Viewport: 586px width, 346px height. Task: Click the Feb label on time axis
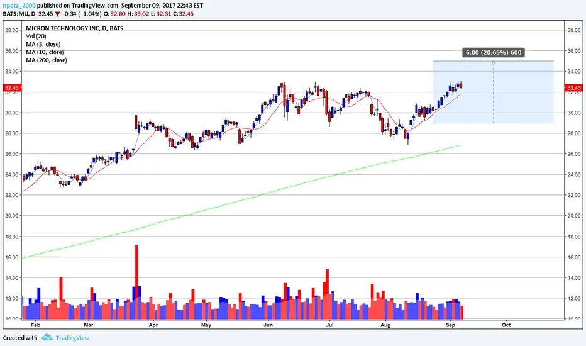(x=35, y=325)
